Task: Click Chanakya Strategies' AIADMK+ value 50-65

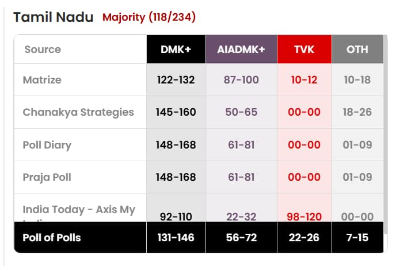Action: coord(241,112)
